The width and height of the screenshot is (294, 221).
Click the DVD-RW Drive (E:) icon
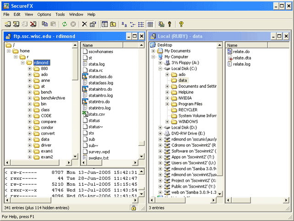coord(167,133)
